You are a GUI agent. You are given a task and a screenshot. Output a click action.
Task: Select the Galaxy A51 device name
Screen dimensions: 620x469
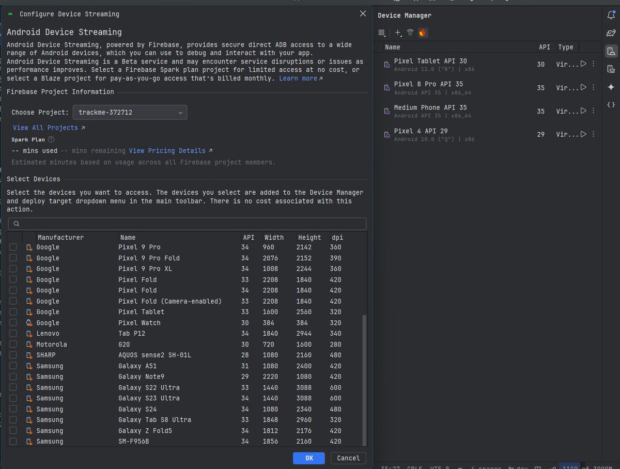click(x=137, y=366)
